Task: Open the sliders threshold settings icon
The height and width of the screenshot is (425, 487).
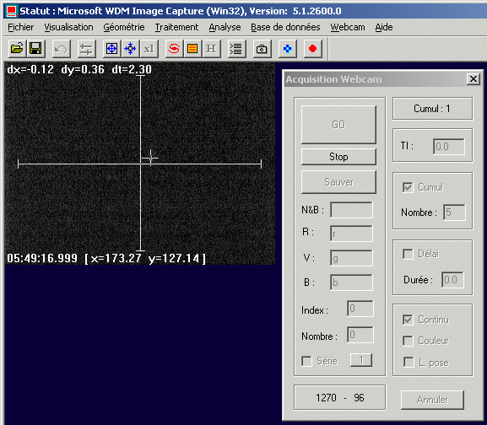Action: (x=86, y=49)
